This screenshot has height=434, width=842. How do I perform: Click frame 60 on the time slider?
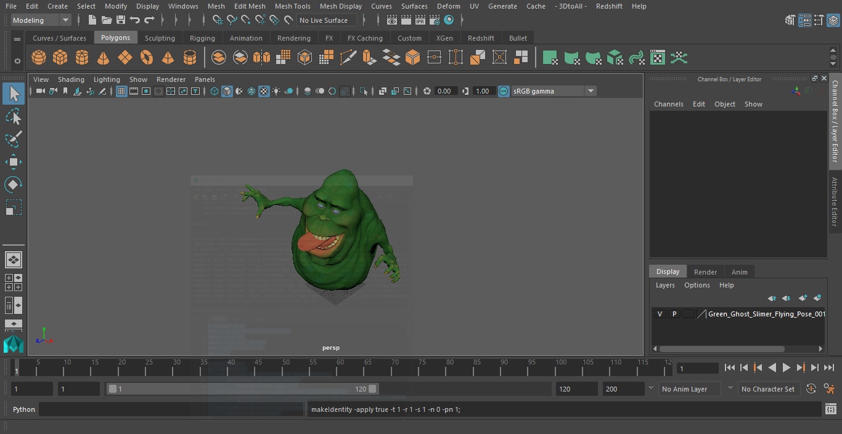[x=340, y=368]
